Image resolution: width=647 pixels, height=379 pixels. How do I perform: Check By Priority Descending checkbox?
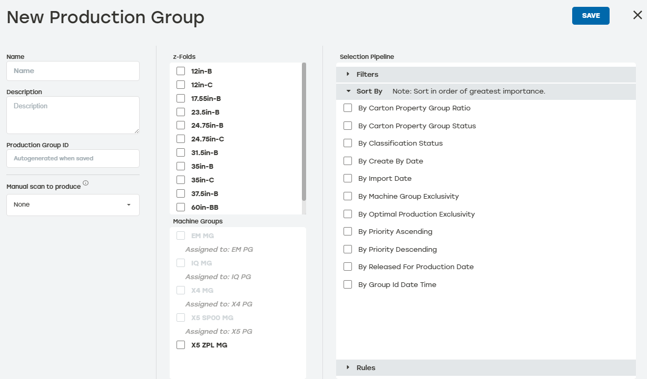click(x=348, y=249)
